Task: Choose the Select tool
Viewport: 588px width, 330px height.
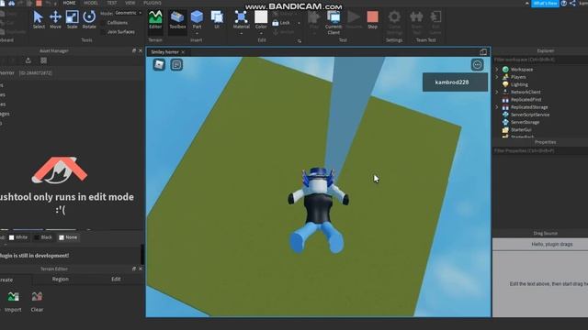Action: pos(39,20)
